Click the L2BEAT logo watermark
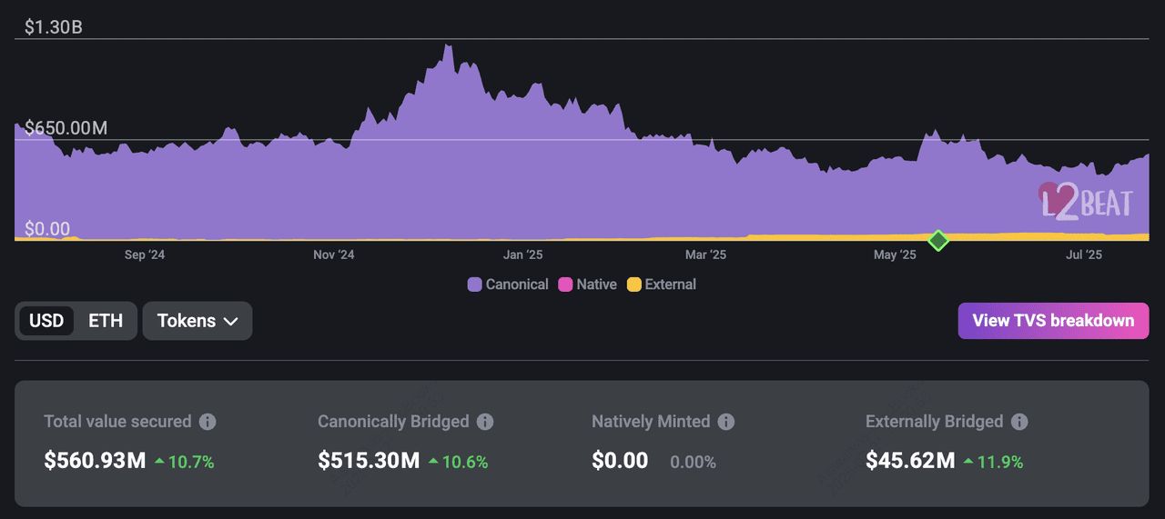Image resolution: width=1165 pixels, height=519 pixels. coord(1086,201)
